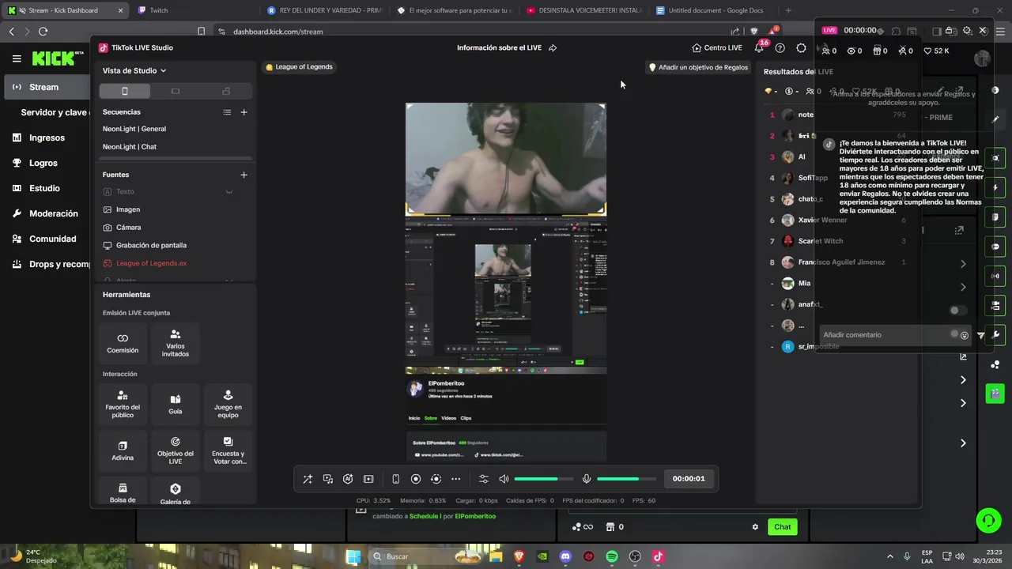Open Estudio in Kick sidebar

(x=46, y=188)
